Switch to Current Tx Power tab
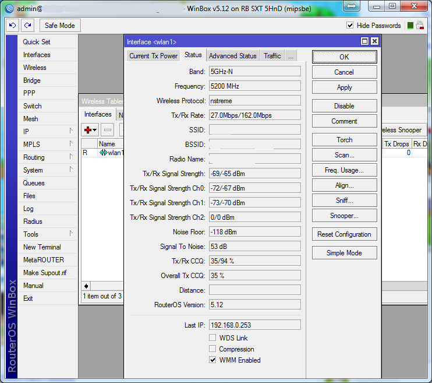432x383 pixels. [x=154, y=56]
